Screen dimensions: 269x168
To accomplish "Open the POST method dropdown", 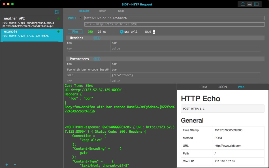I will (75, 18).
